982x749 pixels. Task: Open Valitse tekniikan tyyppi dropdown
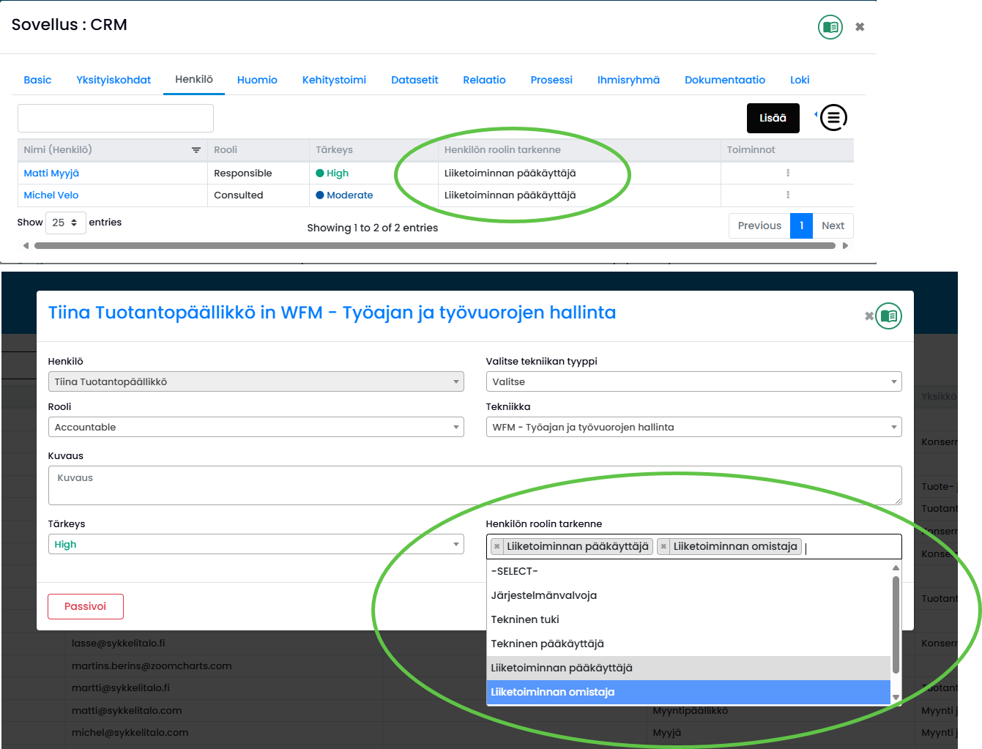[693, 381]
